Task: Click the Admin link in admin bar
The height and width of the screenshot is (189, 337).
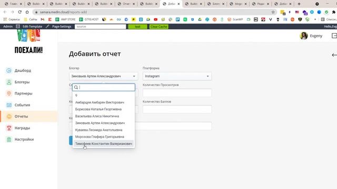Action: [8, 26]
